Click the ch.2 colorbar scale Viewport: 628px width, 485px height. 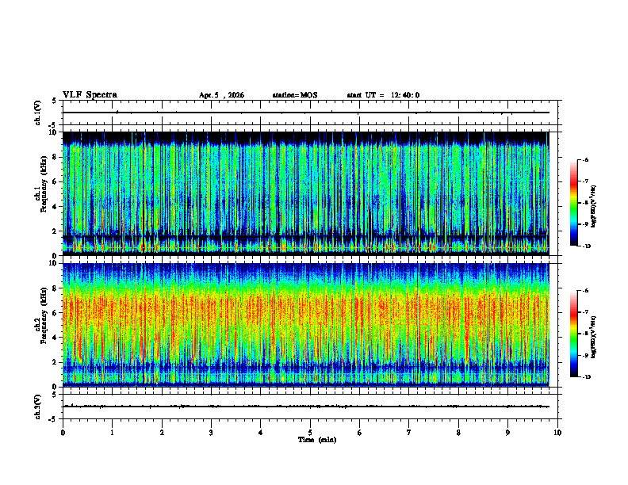[573, 334]
